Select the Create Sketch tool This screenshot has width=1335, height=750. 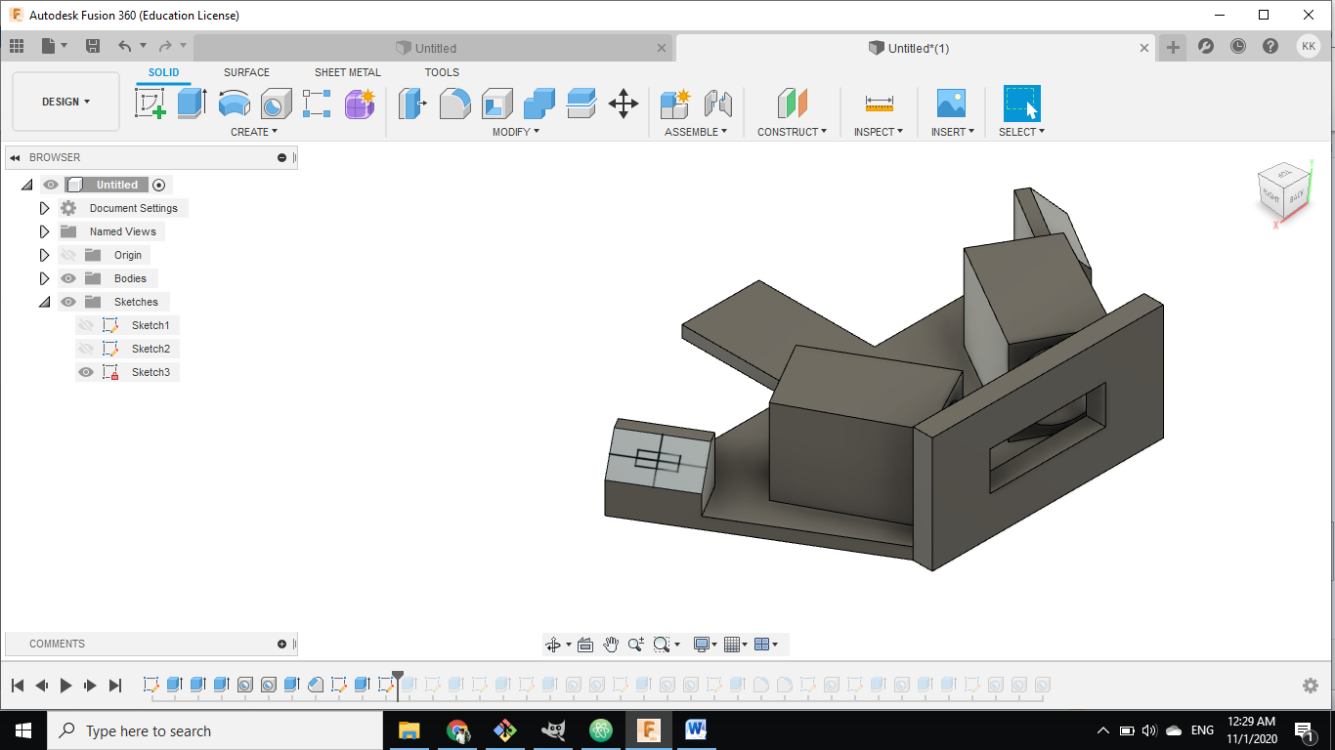[150, 103]
